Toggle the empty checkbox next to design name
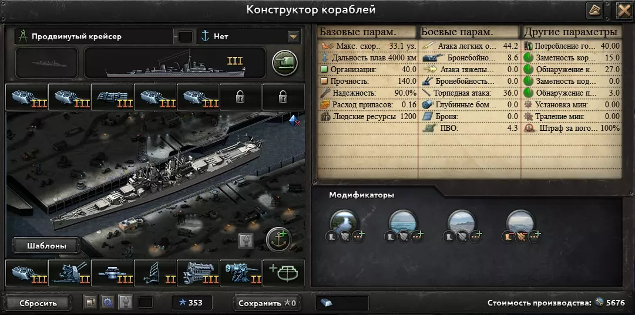 tap(186, 36)
